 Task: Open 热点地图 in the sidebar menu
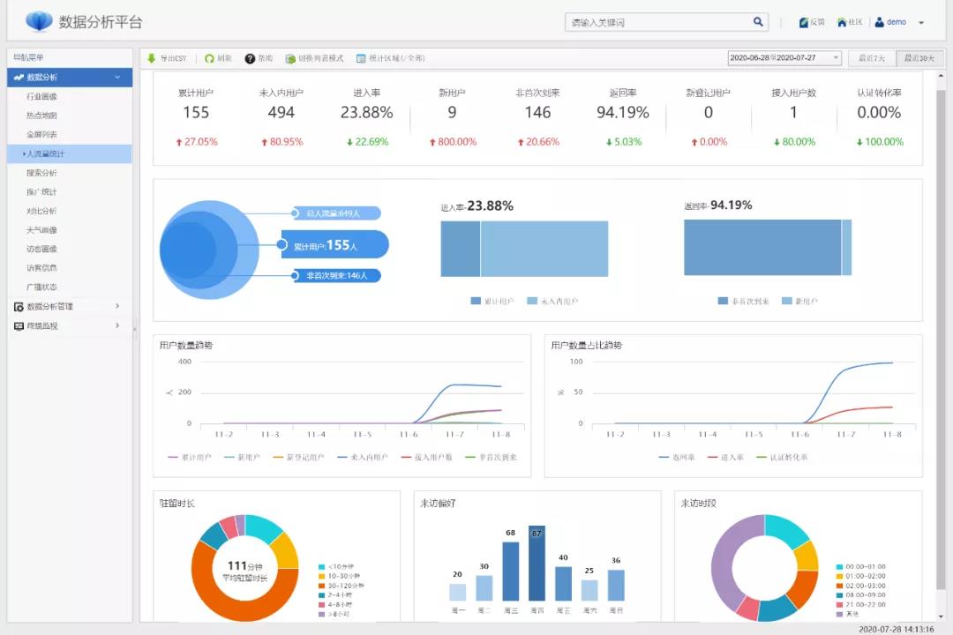coord(41,116)
